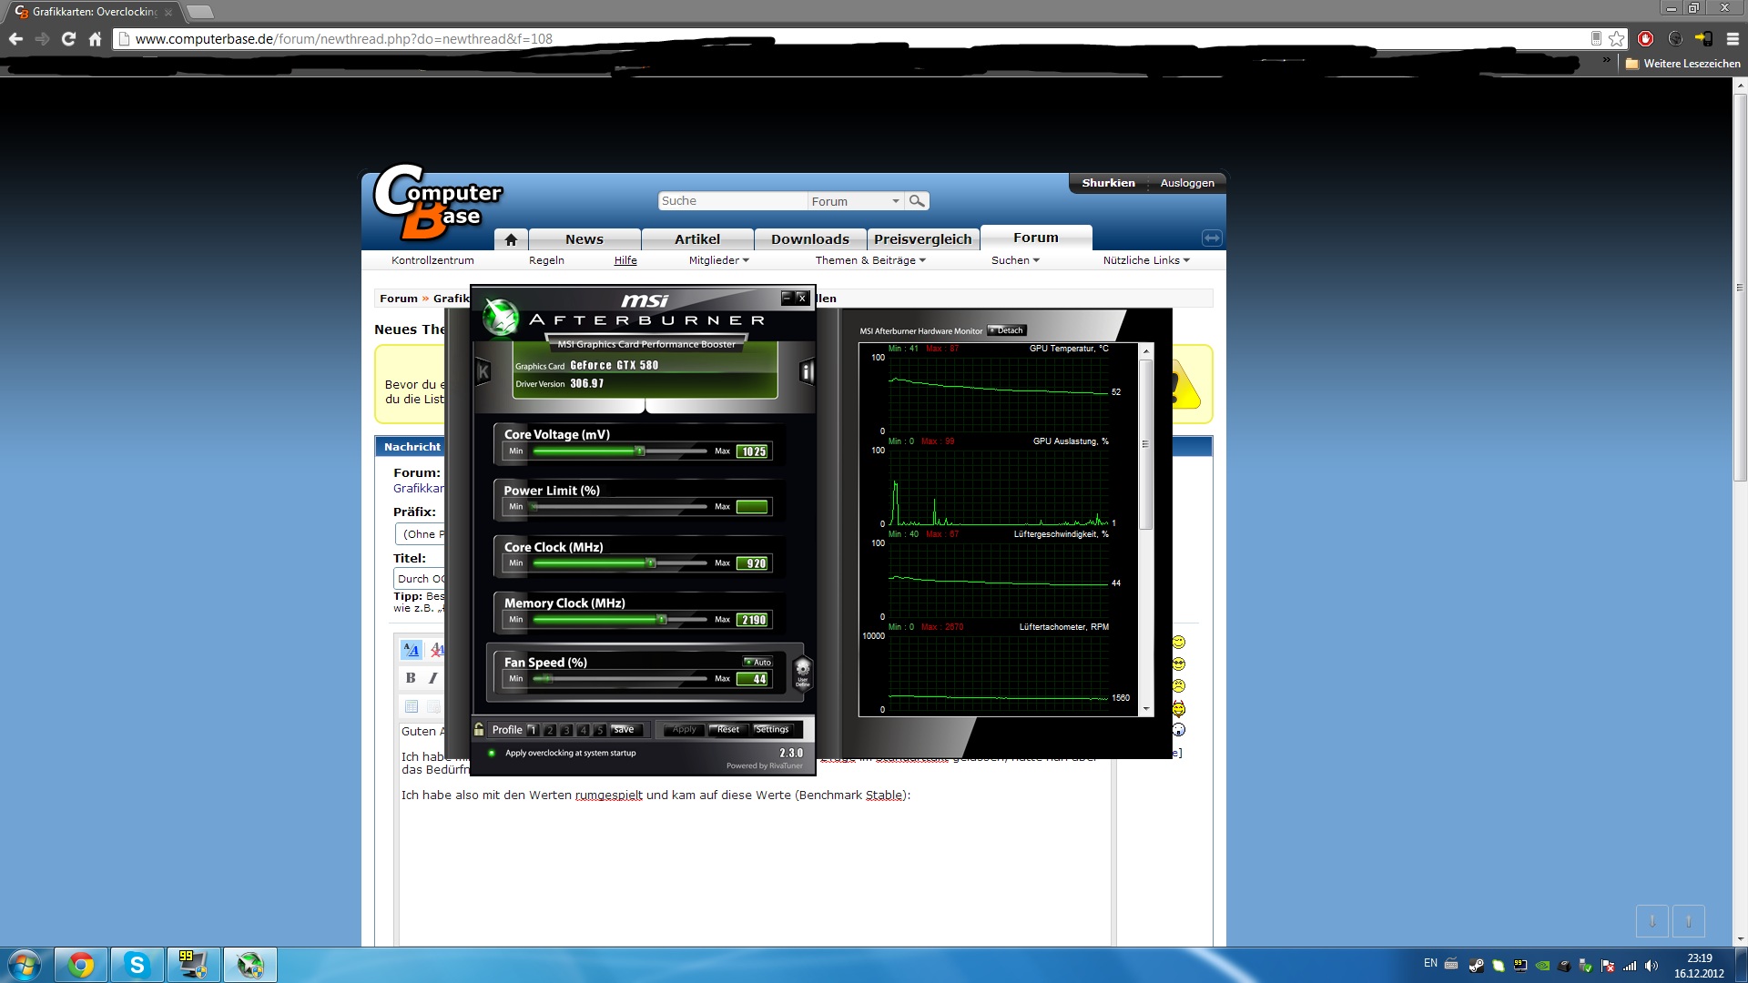Click the ComputerBase home icon tab

511,239
